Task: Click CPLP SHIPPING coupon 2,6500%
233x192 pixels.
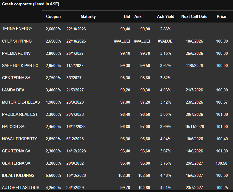Action: click(53, 41)
